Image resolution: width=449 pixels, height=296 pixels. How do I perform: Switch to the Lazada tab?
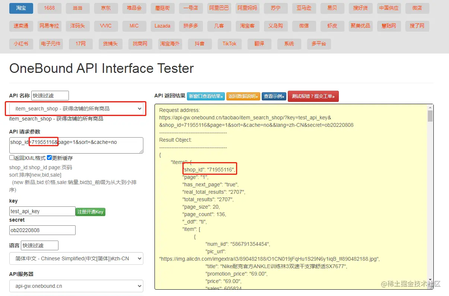coord(162,26)
